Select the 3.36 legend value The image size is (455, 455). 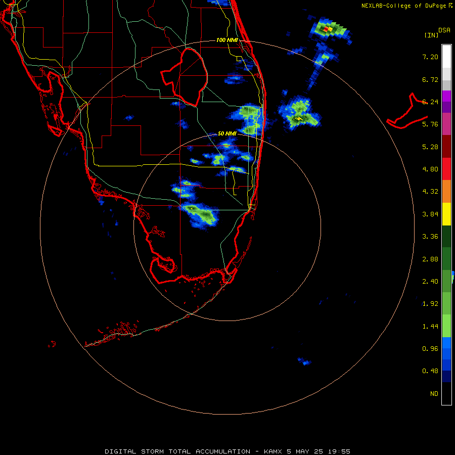[430, 237]
